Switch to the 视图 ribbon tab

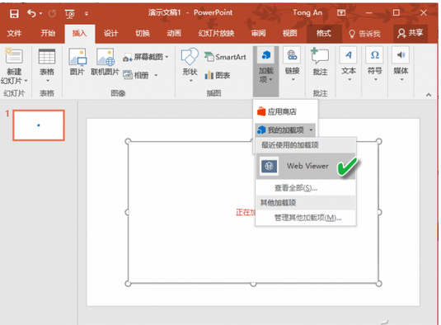pos(289,33)
